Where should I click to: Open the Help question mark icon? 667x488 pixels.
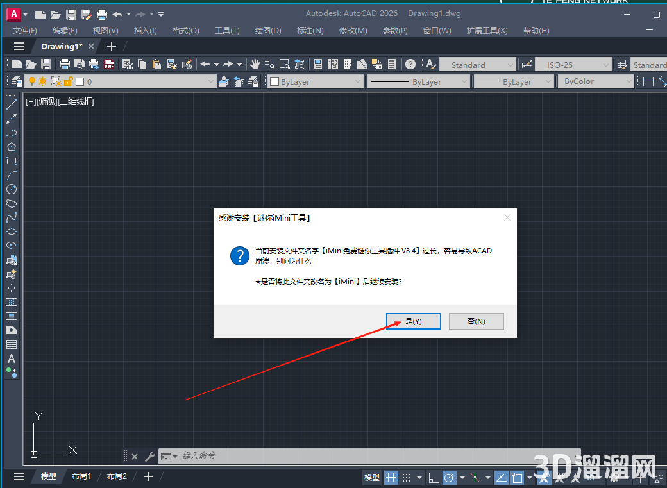coord(410,64)
